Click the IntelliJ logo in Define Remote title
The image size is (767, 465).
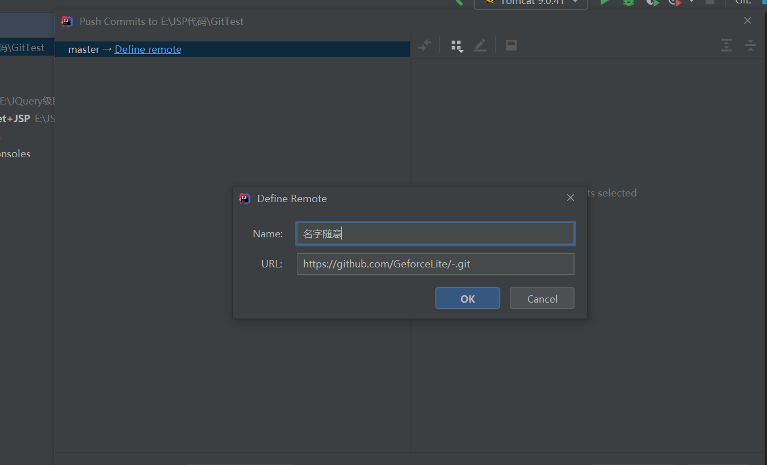[245, 198]
